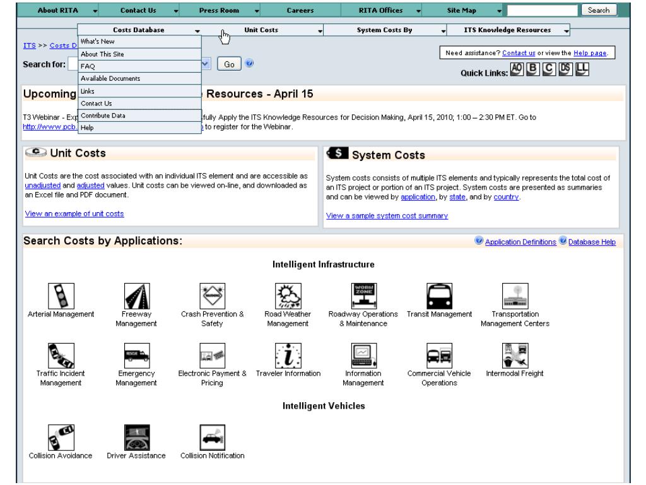
Task: Focus the top site search field
Action: pos(543,10)
